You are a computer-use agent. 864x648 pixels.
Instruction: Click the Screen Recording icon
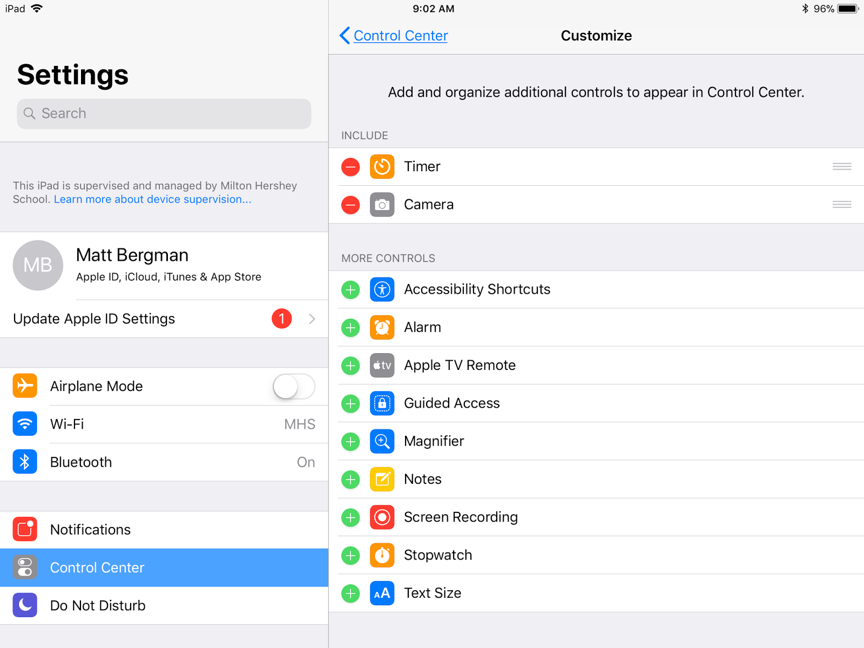click(x=382, y=517)
